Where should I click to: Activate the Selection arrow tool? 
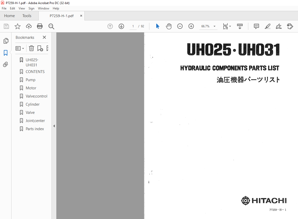158,26
